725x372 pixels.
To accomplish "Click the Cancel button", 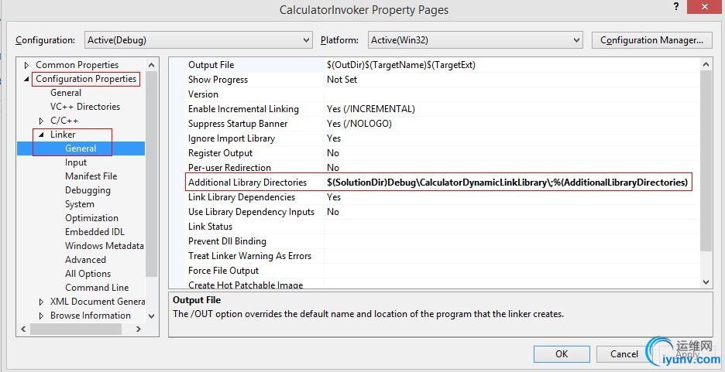I will pyautogui.click(x=624, y=354).
